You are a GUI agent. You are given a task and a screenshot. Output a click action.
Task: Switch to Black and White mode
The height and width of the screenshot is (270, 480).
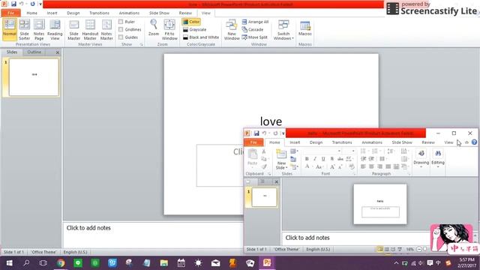pyautogui.click(x=200, y=37)
